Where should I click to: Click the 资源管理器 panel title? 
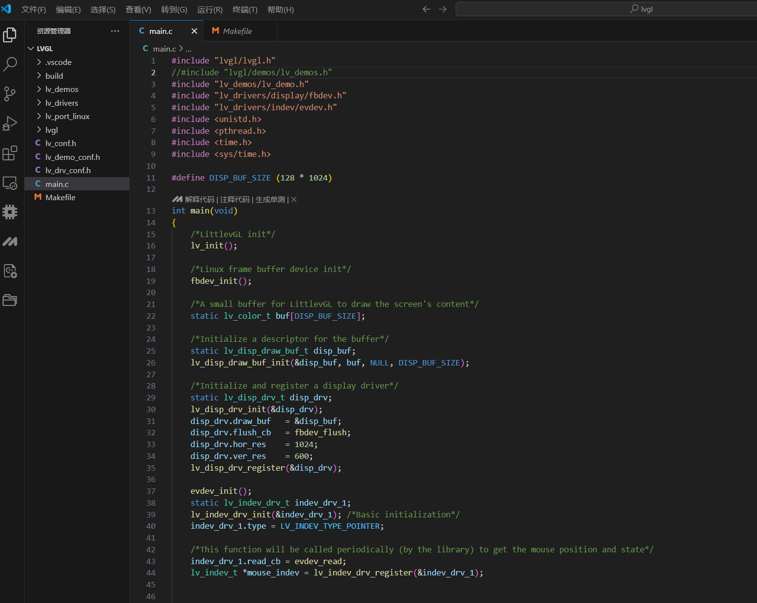point(54,31)
